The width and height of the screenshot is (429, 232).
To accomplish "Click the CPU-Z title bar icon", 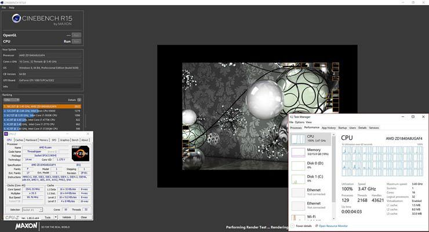I will [x=6, y=134].
